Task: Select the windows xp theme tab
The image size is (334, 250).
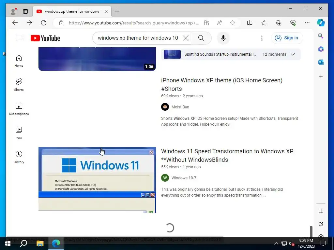Action: [72, 11]
